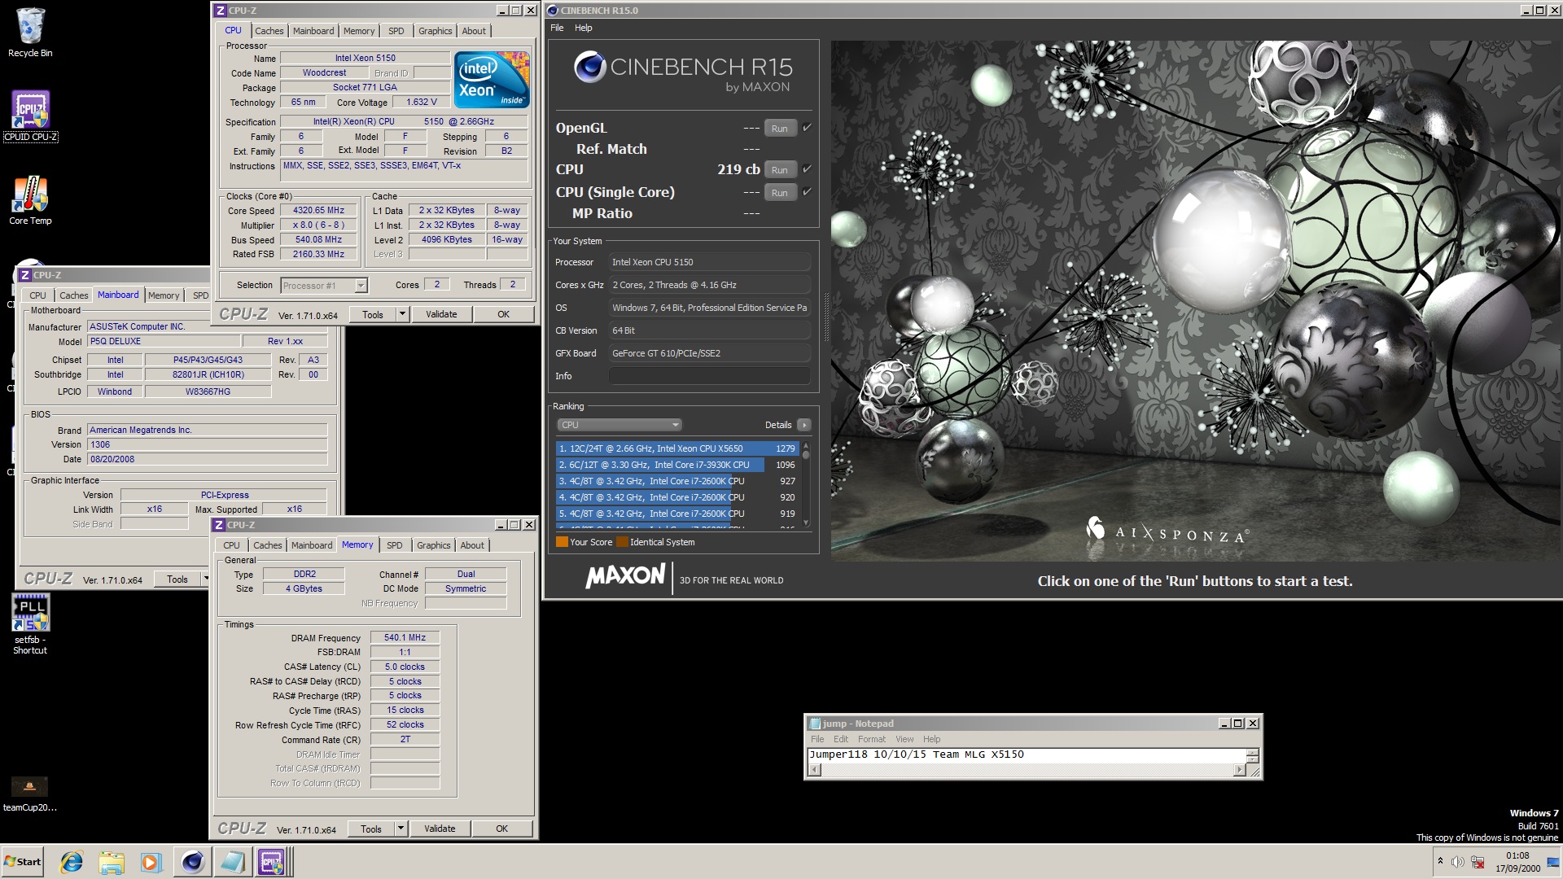
Task: Switch to Caches tab in top CPU-Z window
Action: 269,31
